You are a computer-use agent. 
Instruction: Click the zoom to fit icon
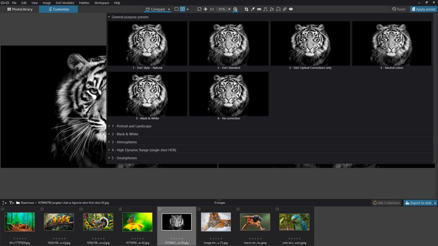199,9
